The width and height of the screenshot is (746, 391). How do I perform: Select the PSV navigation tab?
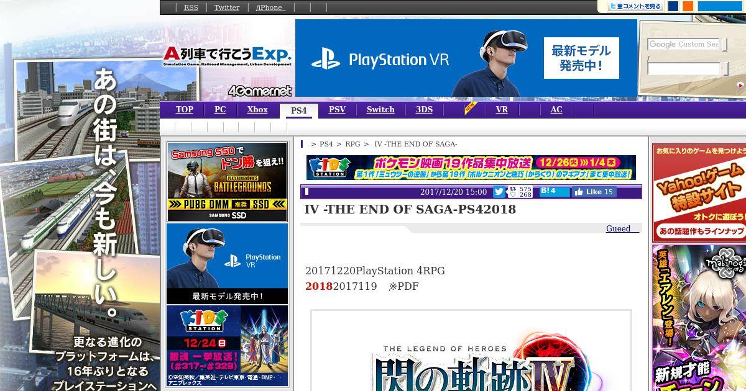[x=337, y=110]
